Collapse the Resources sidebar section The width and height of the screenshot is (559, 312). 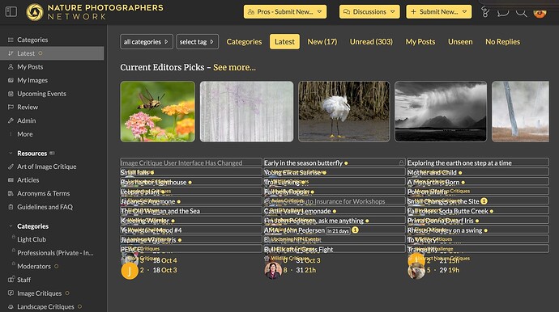tap(11, 154)
